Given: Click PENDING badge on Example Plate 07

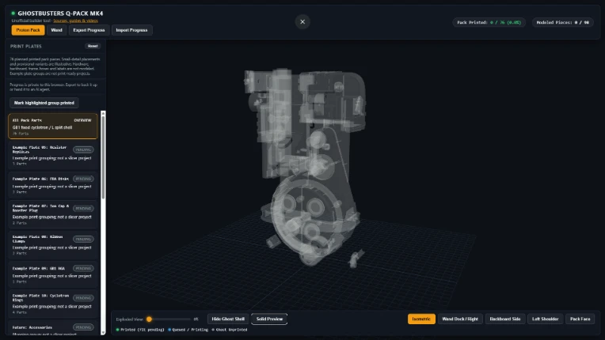Looking at the screenshot, I should tap(83, 208).
